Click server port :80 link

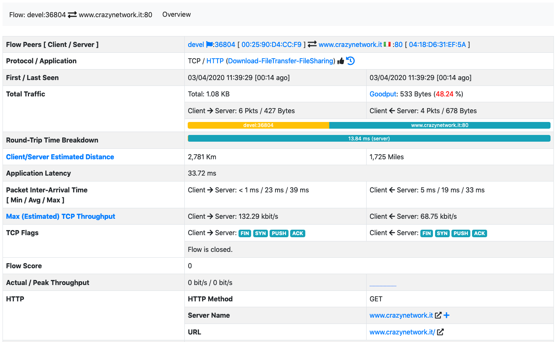(397, 44)
